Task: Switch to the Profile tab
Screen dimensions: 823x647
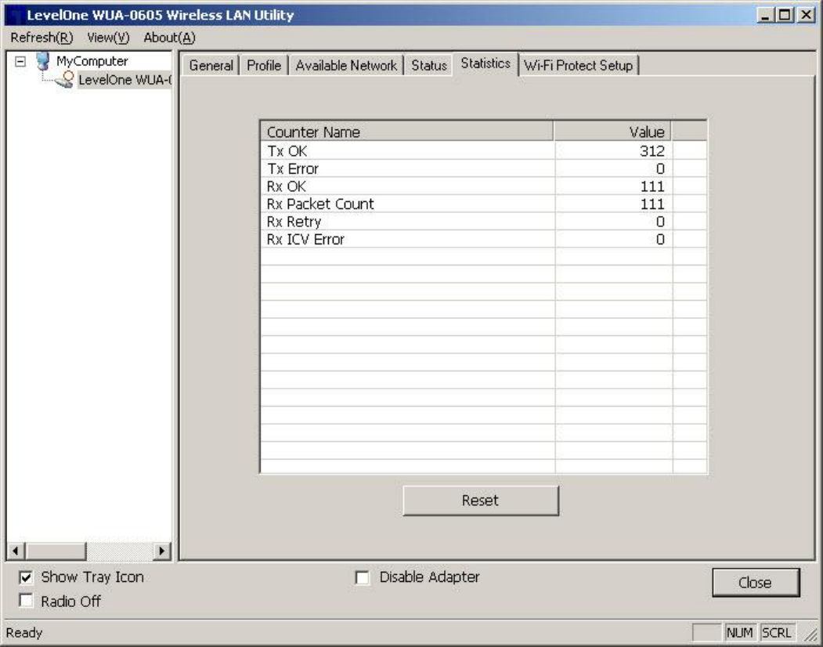Action: click(264, 66)
